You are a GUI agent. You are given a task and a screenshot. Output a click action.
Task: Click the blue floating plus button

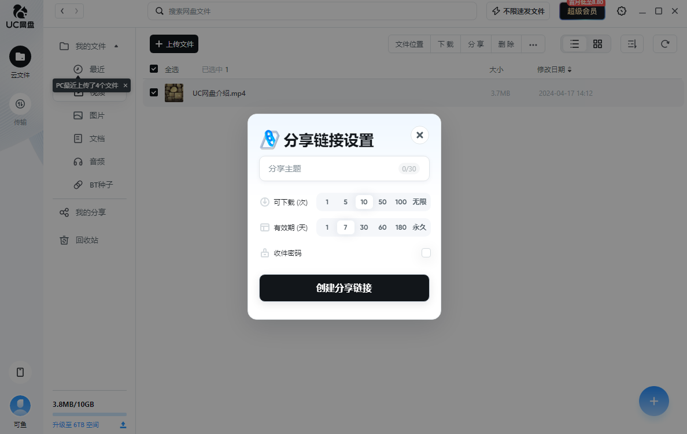point(653,401)
